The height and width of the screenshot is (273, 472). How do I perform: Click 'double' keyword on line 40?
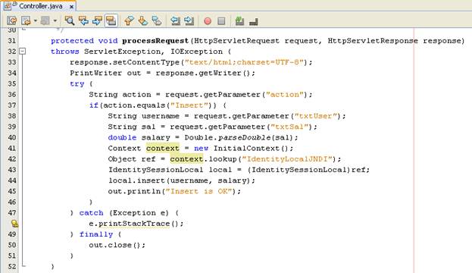tap(122, 138)
